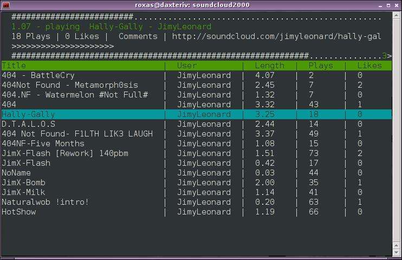Click the Likes column header

tap(369, 66)
